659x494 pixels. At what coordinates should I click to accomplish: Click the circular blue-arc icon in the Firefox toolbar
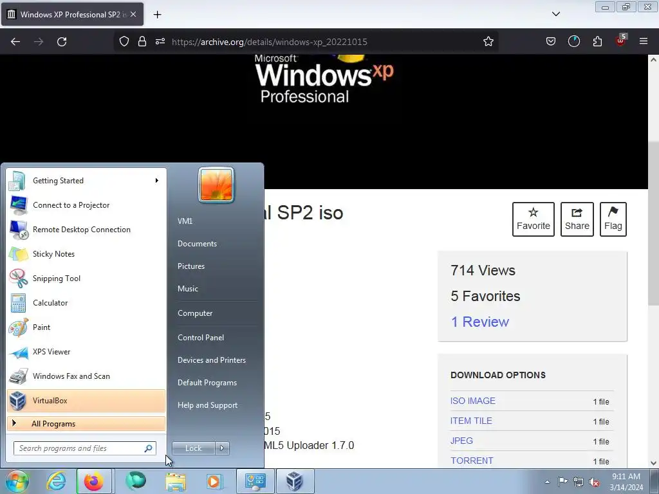[573, 41]
